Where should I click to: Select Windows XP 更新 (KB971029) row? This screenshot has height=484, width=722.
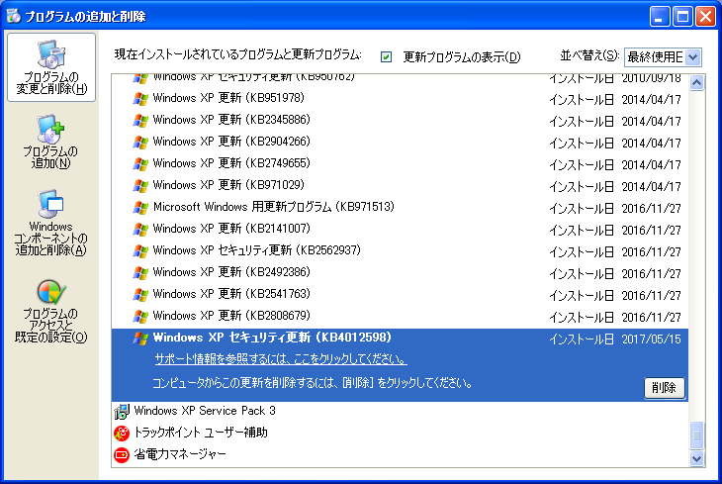(x=400, y=185)
